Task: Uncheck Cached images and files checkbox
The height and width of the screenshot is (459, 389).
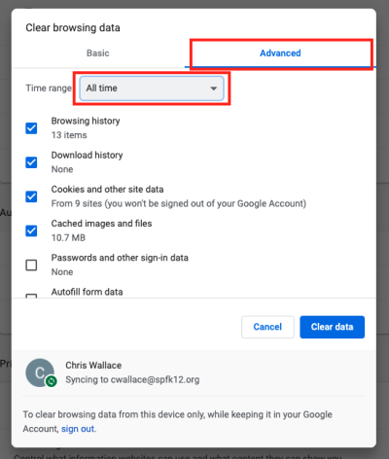Action: [x=31, y=230]
